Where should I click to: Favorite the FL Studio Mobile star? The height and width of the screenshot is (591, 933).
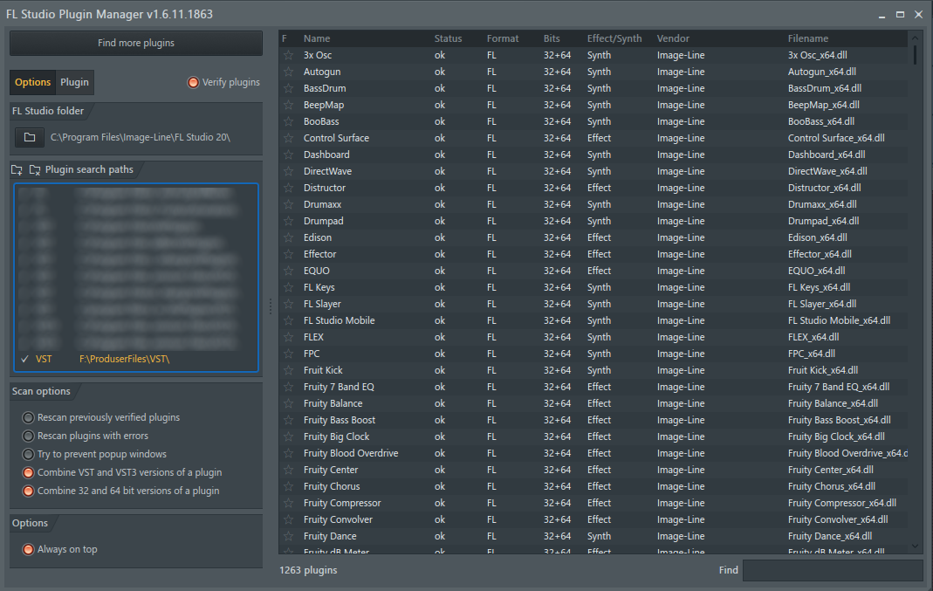pyautogui.click(x=289, y=320)
